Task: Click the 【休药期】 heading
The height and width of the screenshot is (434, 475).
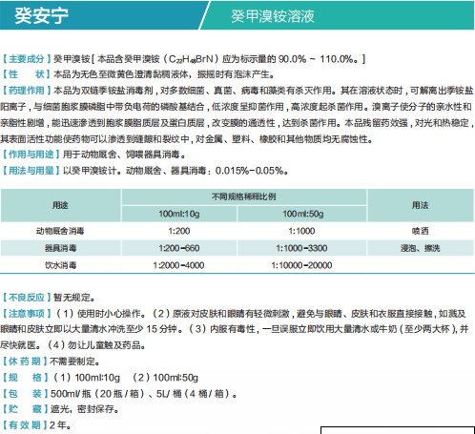Action: click(25, 362)
